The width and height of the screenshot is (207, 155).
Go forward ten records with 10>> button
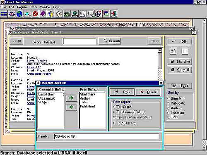coord(155,41)
